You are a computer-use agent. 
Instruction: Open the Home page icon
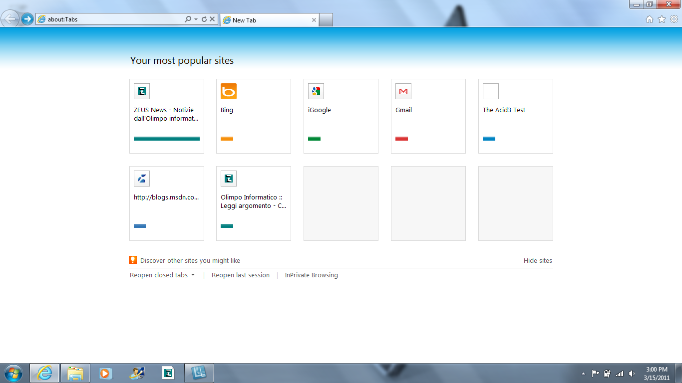coord(650,19)
